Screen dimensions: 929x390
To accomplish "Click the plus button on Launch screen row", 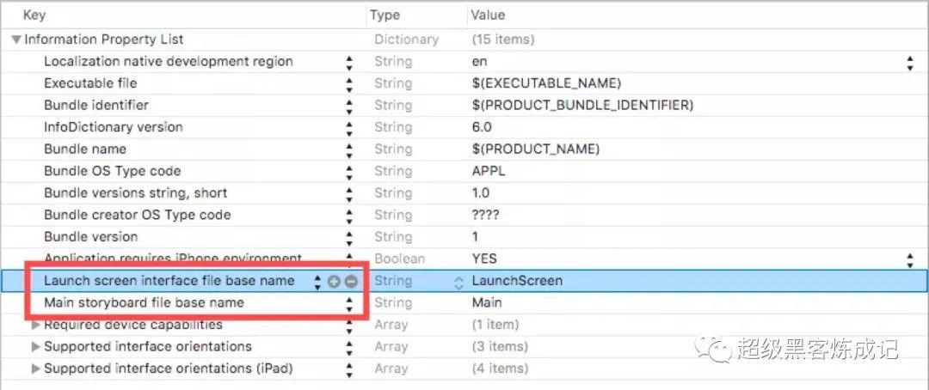I will (x=334, y=281).
